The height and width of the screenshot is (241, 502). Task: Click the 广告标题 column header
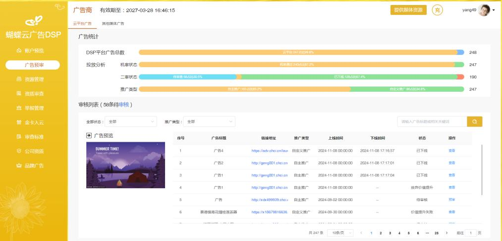coord(219,138)
